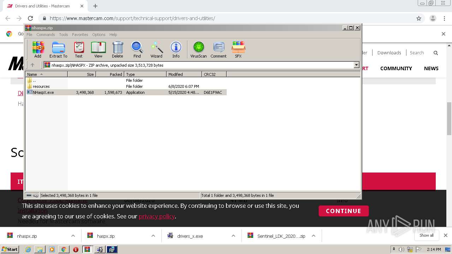Open a new Chrome tab
The image size is (452, 254).
tap(95, 6)
